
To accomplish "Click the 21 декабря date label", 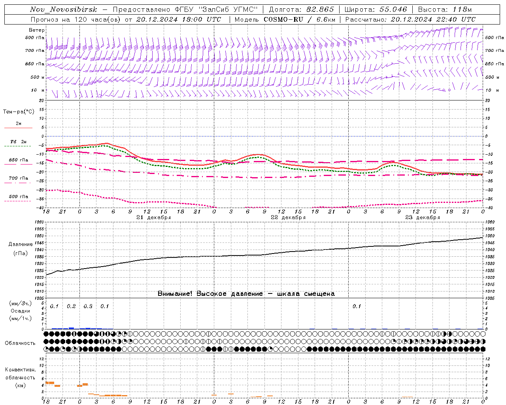I will (154, 218).
